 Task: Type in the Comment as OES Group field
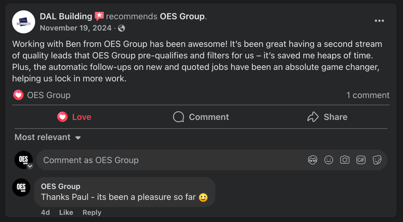click(x=169, y=160)
